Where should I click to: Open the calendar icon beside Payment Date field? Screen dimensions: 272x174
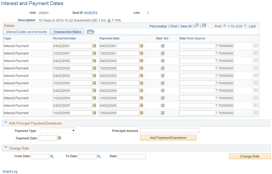click(x=59, y=138)
